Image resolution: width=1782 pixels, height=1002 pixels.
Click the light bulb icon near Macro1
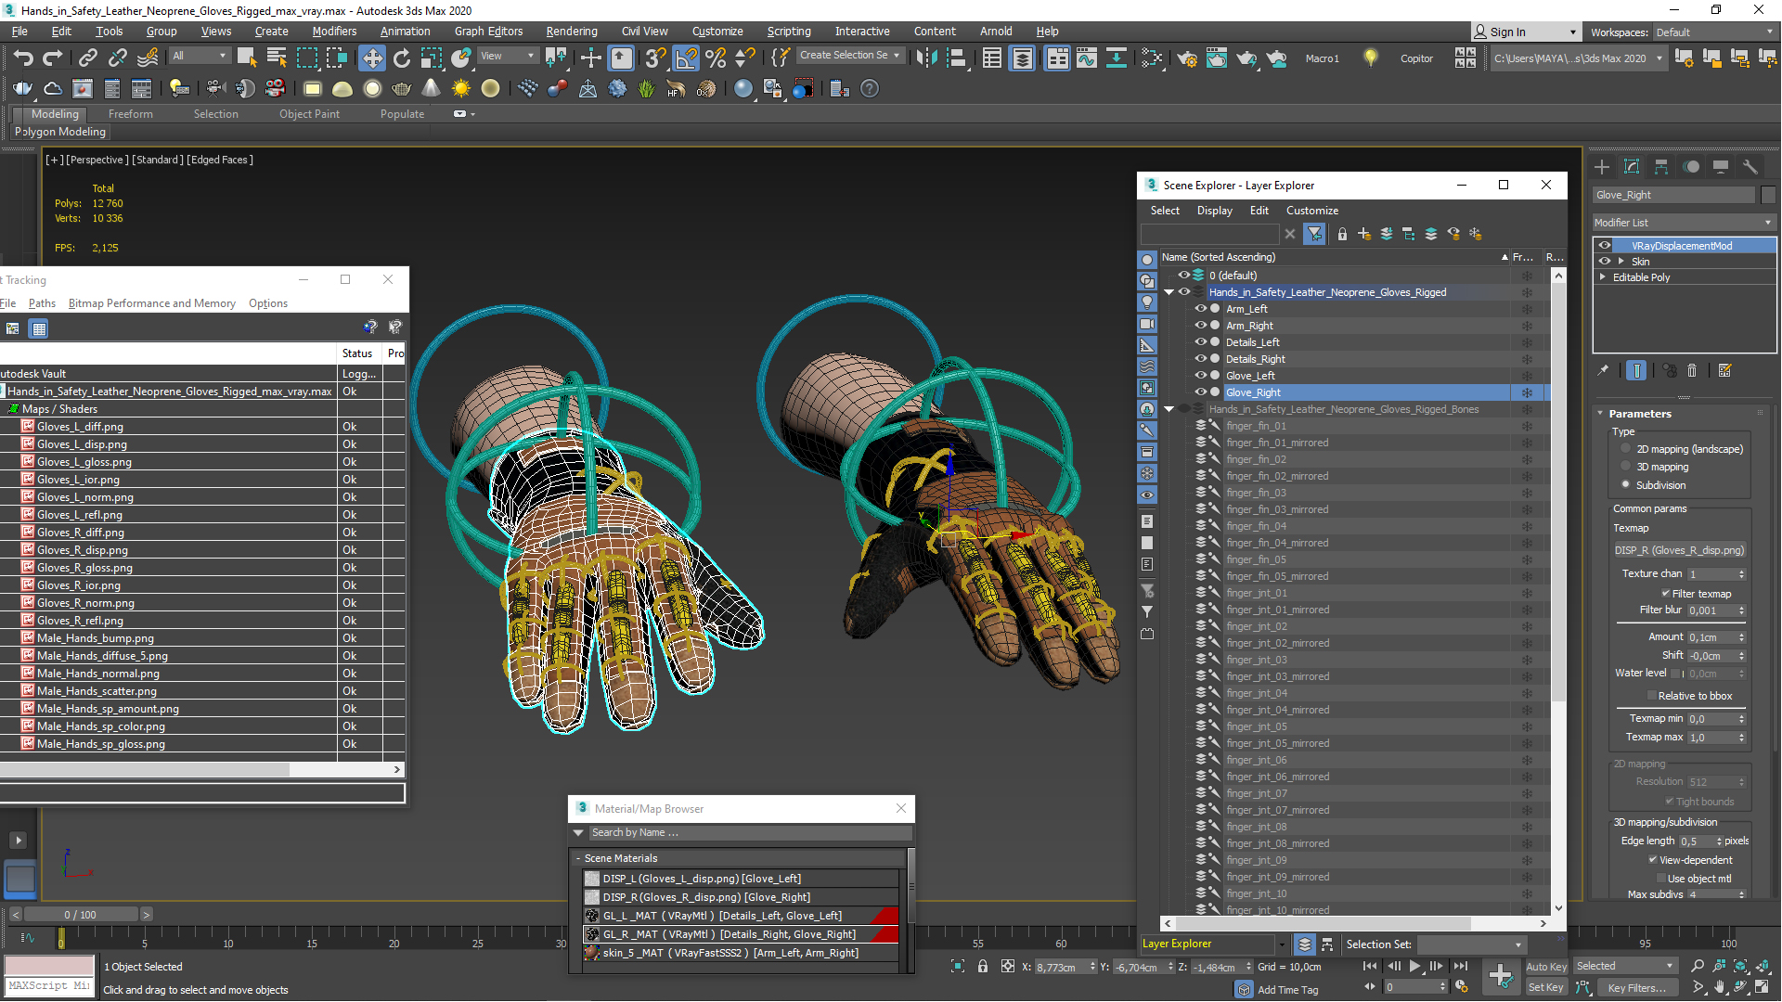(x=1370, y=58)
